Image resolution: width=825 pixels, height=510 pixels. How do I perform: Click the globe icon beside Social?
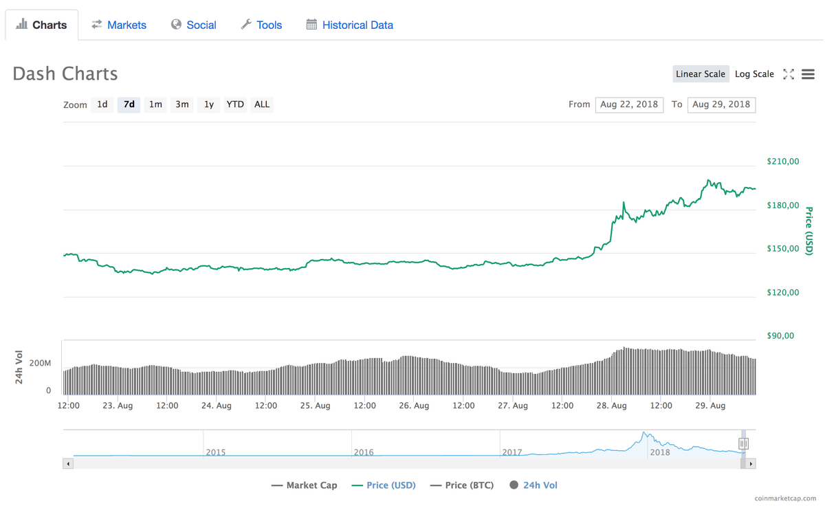[177, 24]
